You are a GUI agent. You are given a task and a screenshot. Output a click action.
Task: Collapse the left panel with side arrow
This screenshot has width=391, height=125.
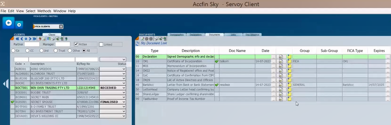pos(5,84)
